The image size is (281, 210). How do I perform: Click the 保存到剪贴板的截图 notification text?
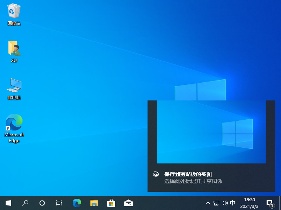pos(188,174)
